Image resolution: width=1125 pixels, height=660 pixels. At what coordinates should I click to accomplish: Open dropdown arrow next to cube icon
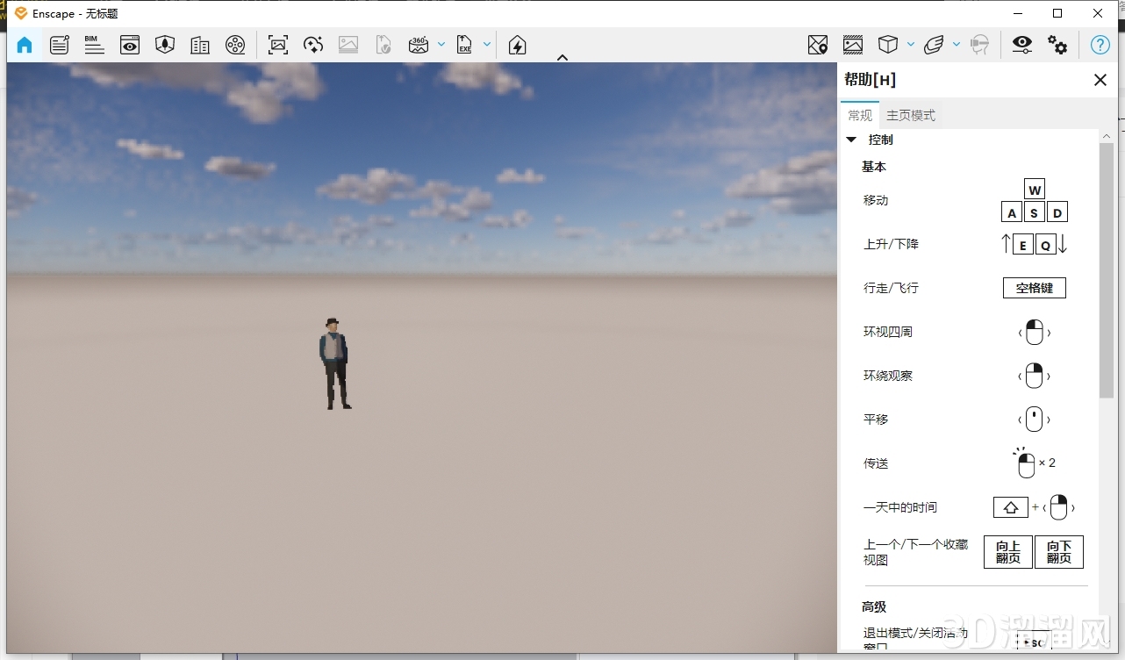tap(911, 45)
